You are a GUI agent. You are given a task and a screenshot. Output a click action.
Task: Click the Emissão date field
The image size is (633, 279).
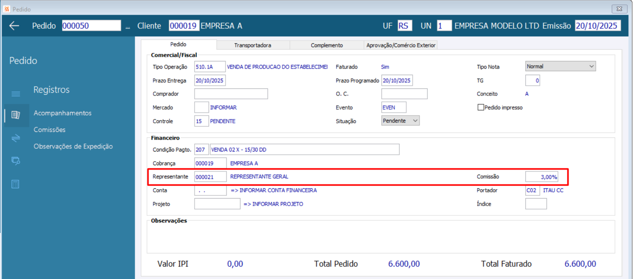tap(597, 26)
